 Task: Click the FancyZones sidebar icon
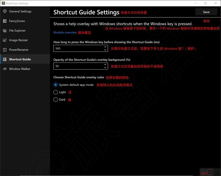tap(5, 21)
